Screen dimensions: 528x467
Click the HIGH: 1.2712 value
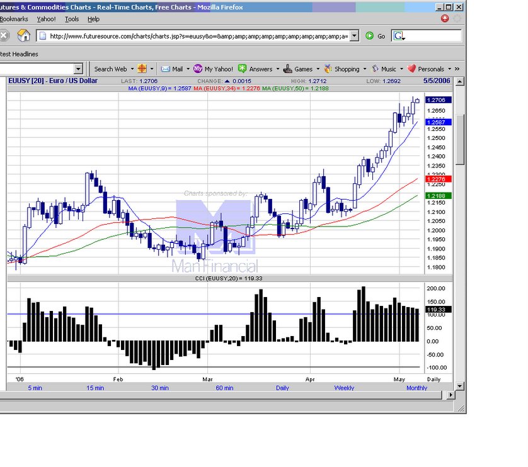(x=309, y=81)
